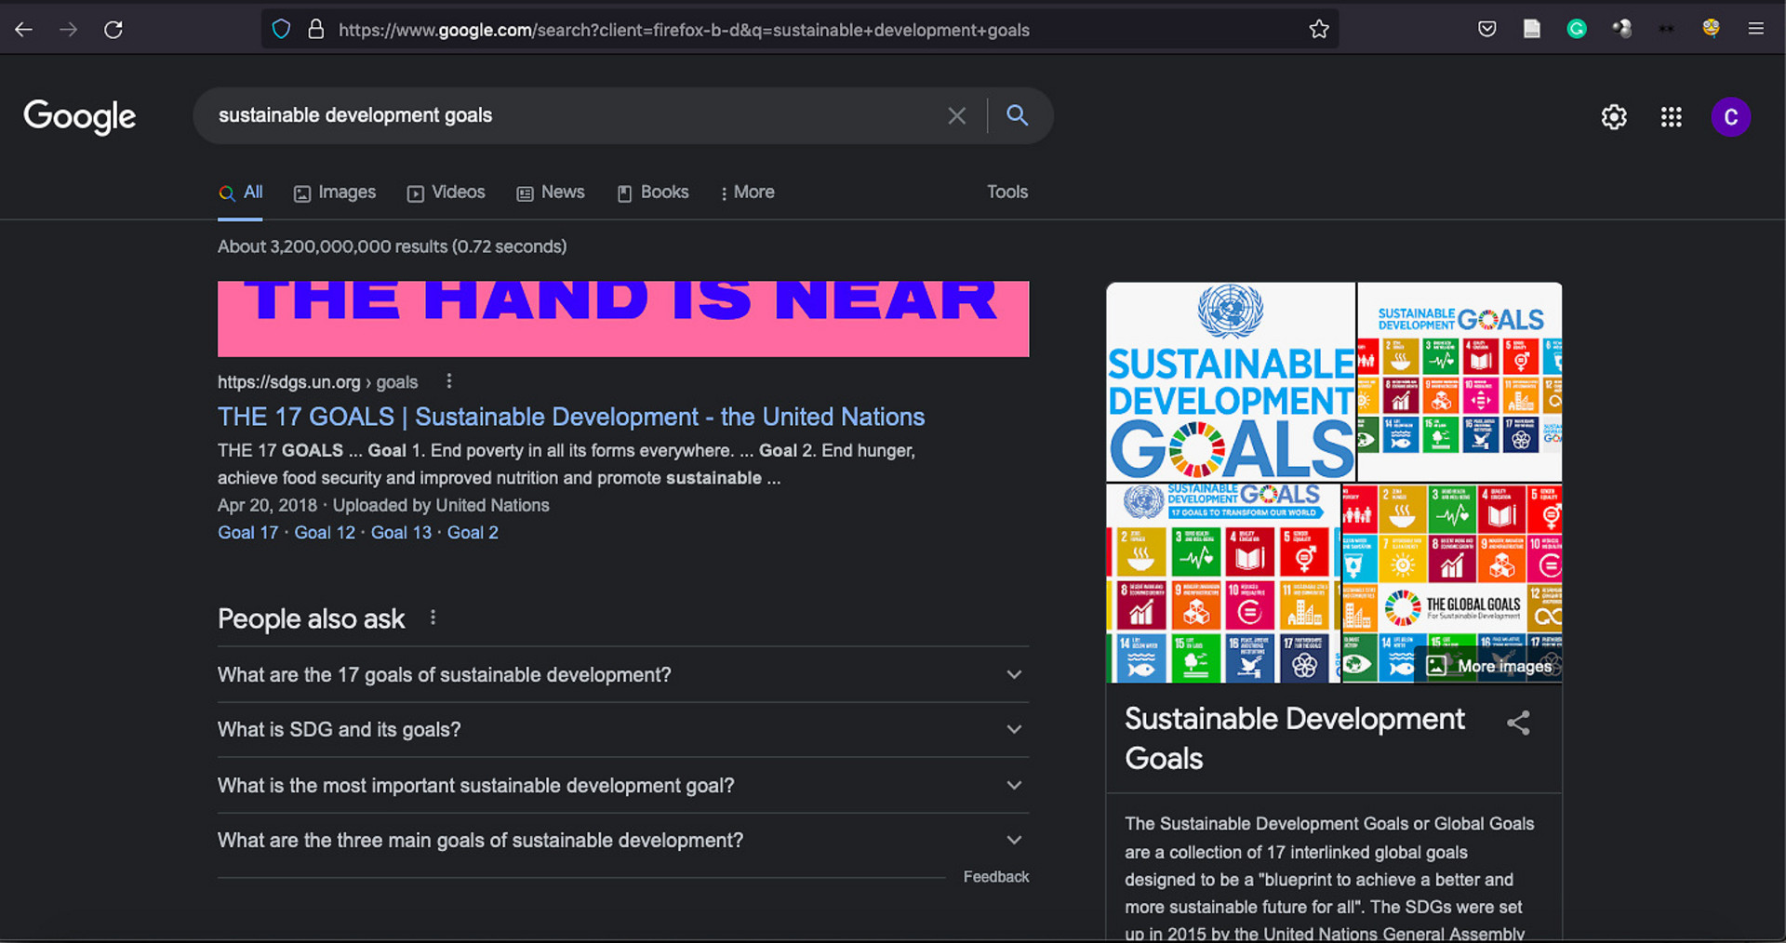Open the Goal 17 sitelink
The width and height of the screenshot is (1786, 943).
247,533
